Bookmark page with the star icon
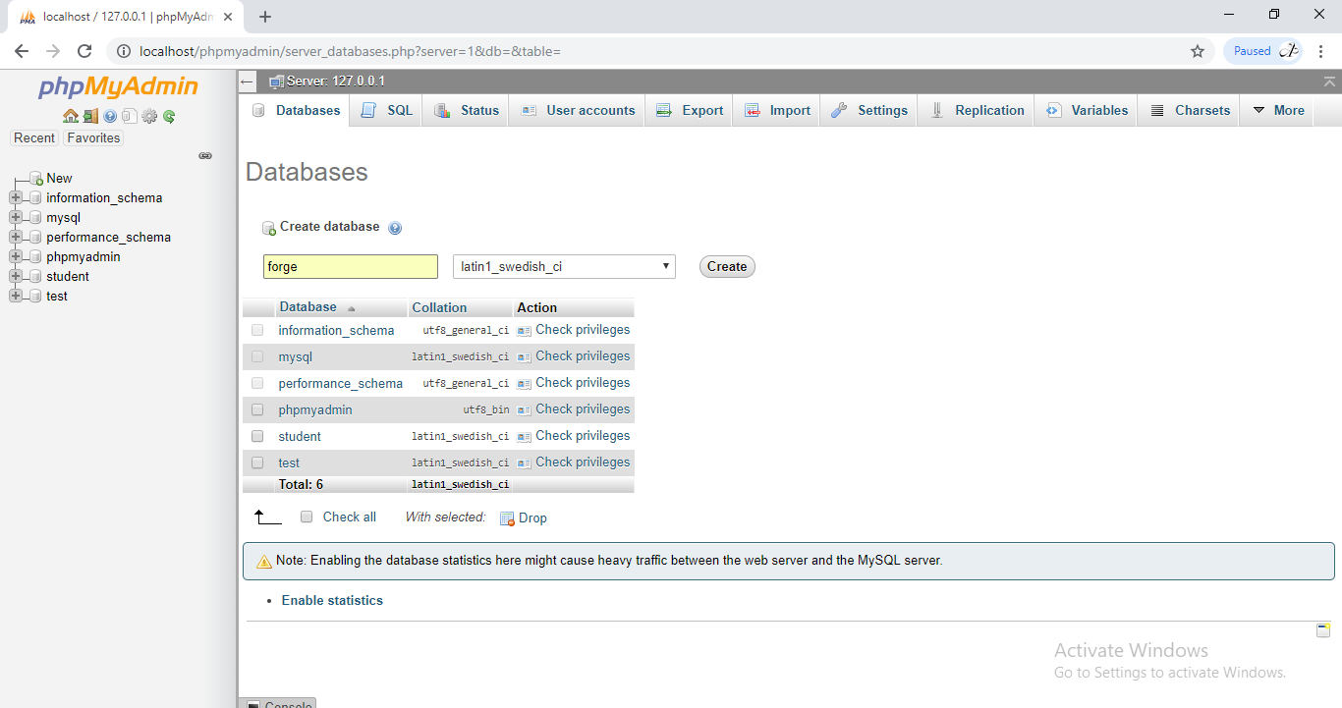This screenshot has width=1342, height=708. pos(1198,51)
